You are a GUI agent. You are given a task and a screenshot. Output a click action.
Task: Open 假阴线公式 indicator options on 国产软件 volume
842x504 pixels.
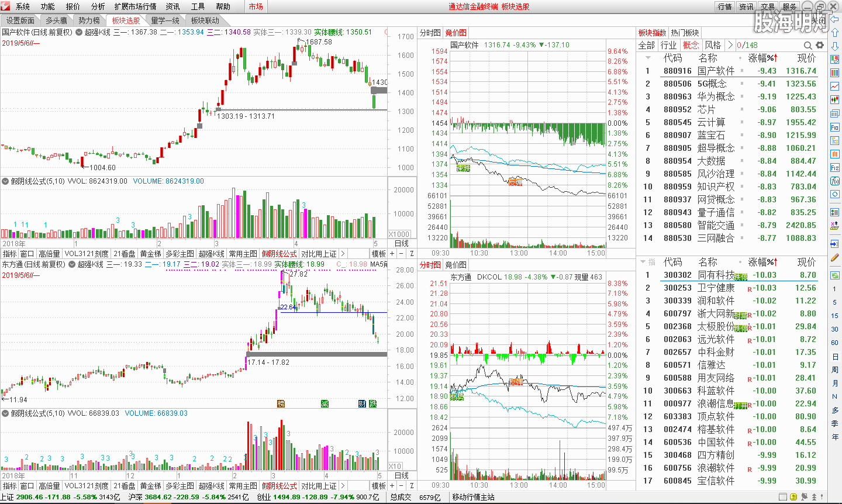click(5, 181)
